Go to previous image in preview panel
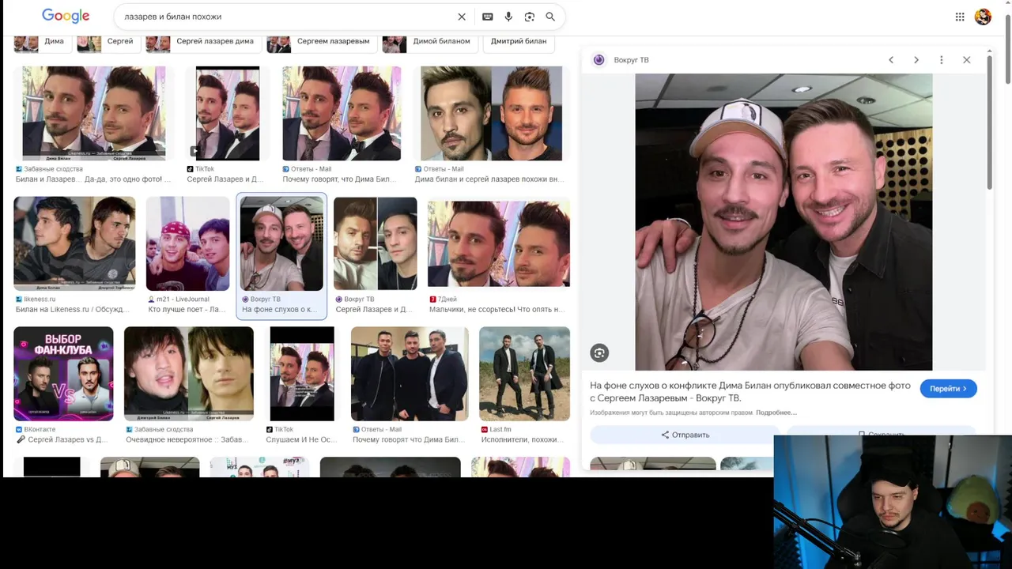Image resolution: width=1012 pixels, height=569 pixels. (x=891, y=60)
